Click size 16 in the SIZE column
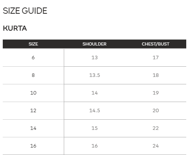 (x=33, y=146)
